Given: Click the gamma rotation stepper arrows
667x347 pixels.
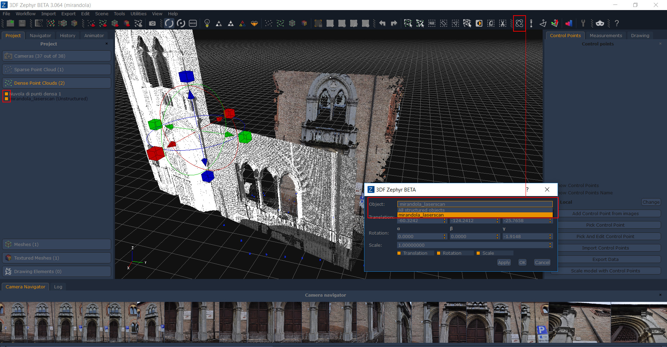Looking at the screenshot, I should 550,236.
